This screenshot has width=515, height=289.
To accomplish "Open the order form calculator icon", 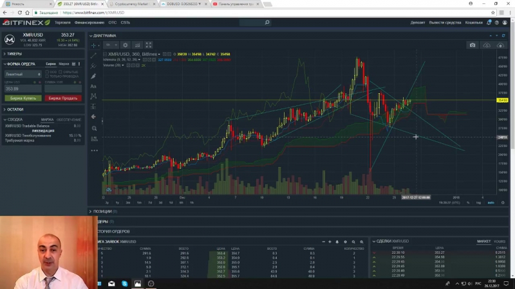I will (73, 64).
